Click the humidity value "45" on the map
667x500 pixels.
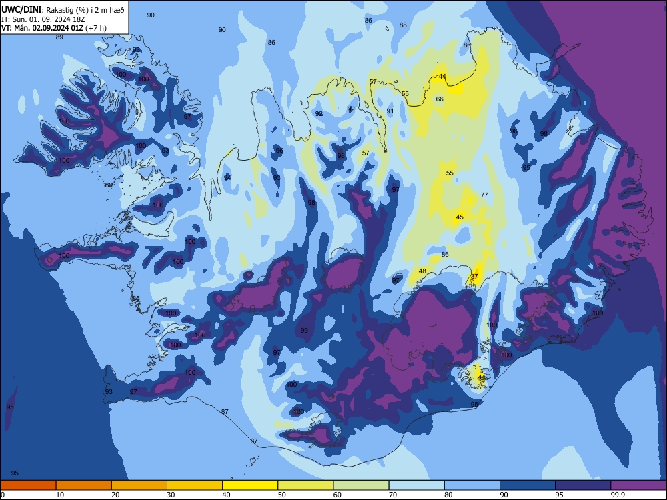(460, 217)
